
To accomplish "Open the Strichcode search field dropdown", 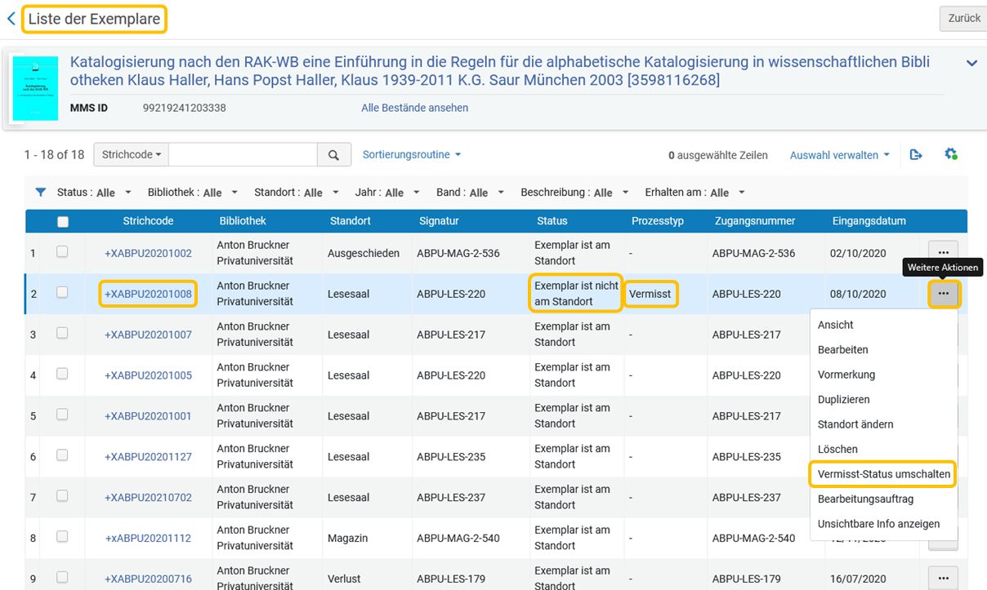I will [x=131, y=154].
